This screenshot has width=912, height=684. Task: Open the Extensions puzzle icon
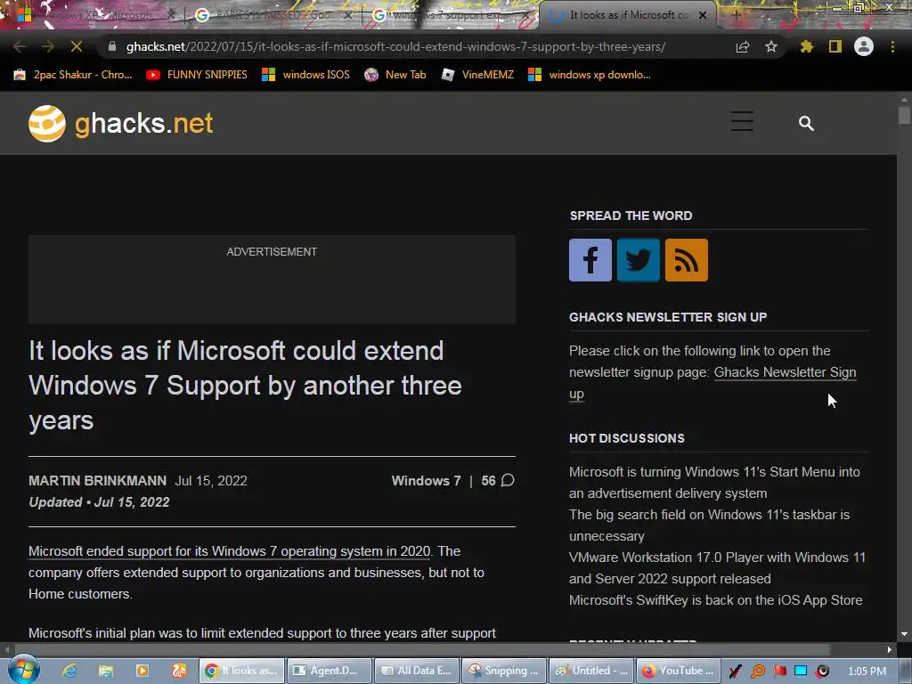coord(806,46)
